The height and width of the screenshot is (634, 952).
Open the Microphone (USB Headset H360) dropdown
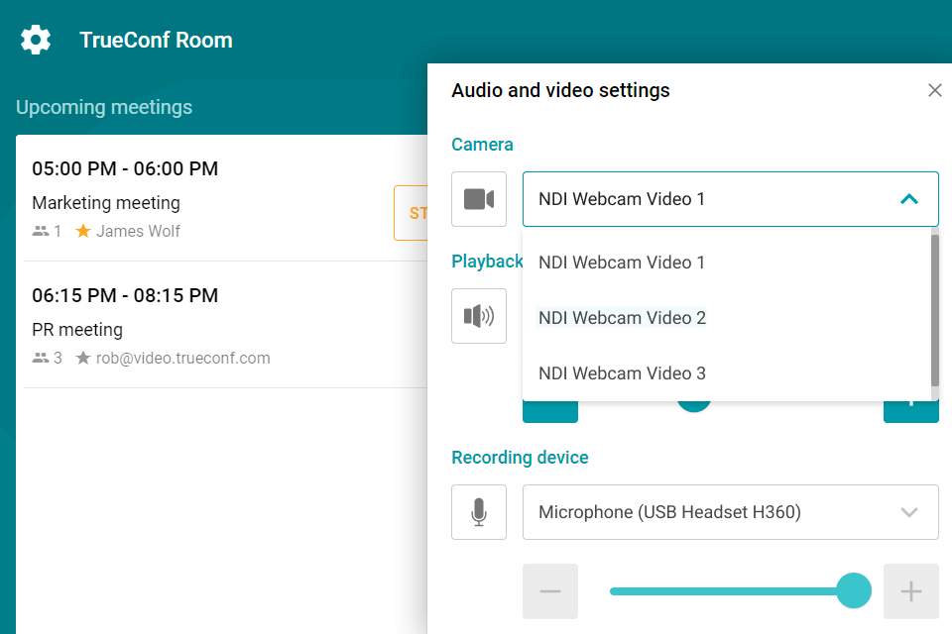tap(731, 512)
